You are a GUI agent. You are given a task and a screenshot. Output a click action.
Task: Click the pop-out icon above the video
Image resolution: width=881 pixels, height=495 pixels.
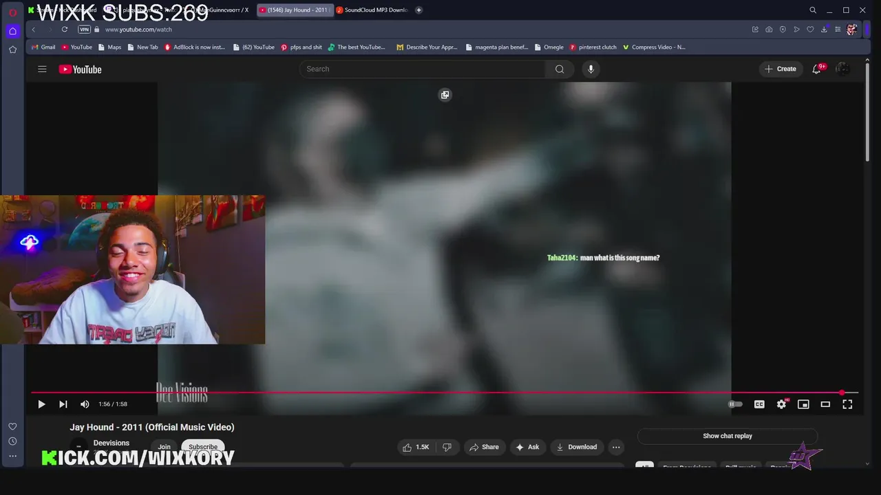445,95
